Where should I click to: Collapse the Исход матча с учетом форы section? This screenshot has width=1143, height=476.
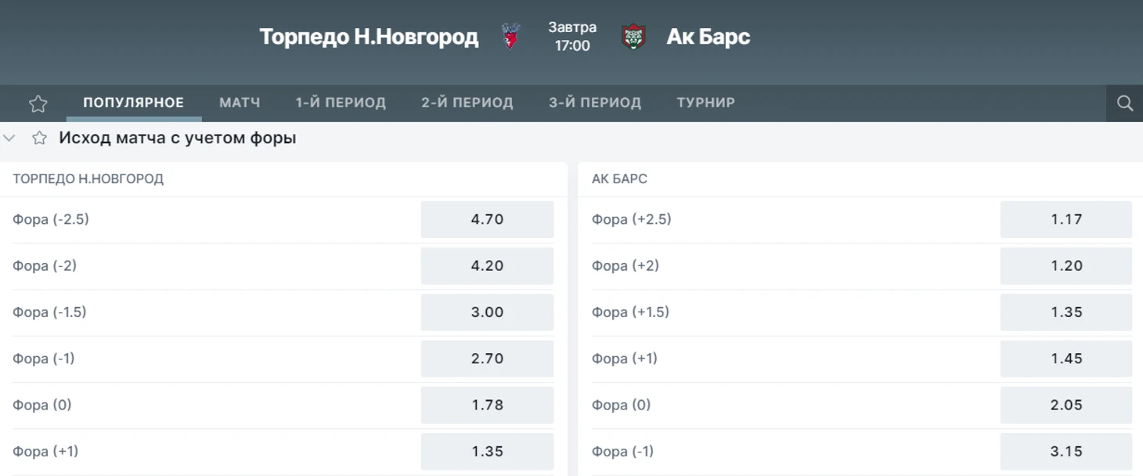[x=9, y=139]
